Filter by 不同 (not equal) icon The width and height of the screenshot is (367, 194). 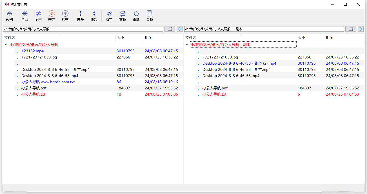coord(38,16)
